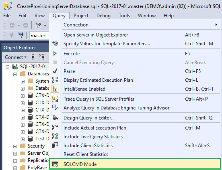Open the File menu

tap(7, 16)
